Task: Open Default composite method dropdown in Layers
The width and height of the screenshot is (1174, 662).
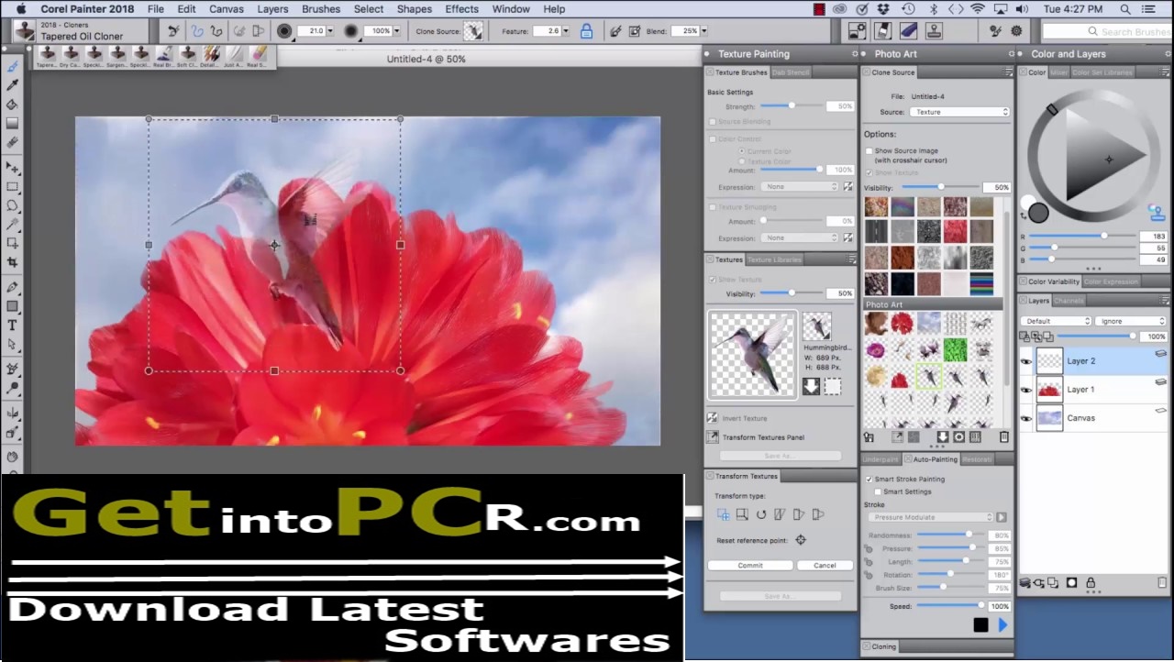Action: pos(1058,321)
